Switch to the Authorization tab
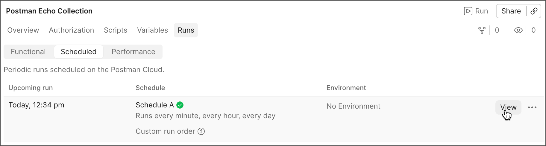The height and width of the screenshot is (146, 546). 71,30
